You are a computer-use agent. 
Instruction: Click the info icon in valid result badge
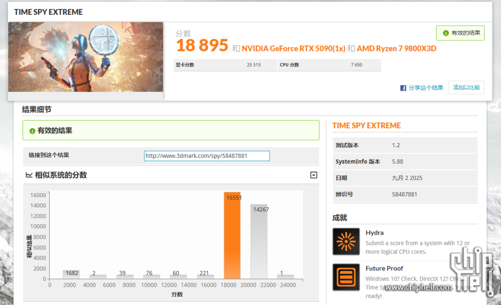[x=446, y=33]
